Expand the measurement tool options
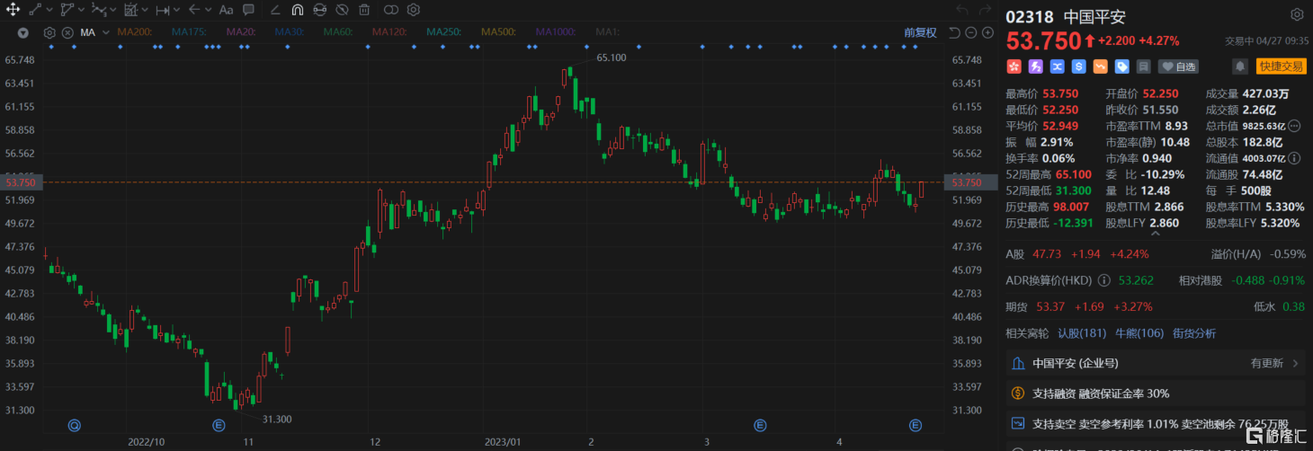Screen dimensions: 1313x451 click(177, 11)
